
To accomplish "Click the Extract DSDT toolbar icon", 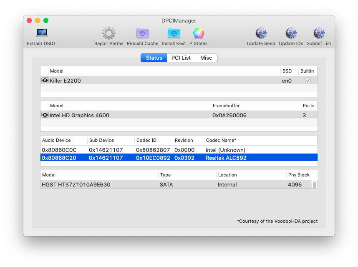I will (x=41, y=33).
